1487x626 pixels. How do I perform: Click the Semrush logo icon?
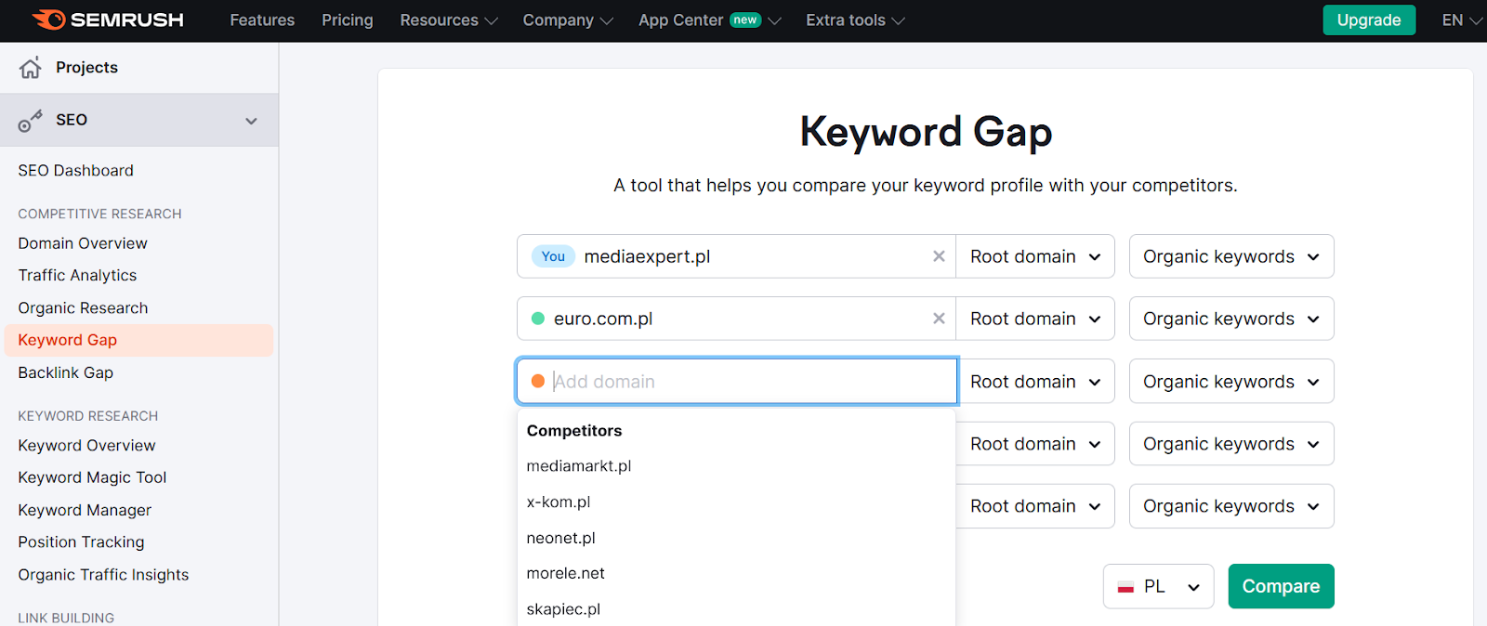(x=49, y=20)
